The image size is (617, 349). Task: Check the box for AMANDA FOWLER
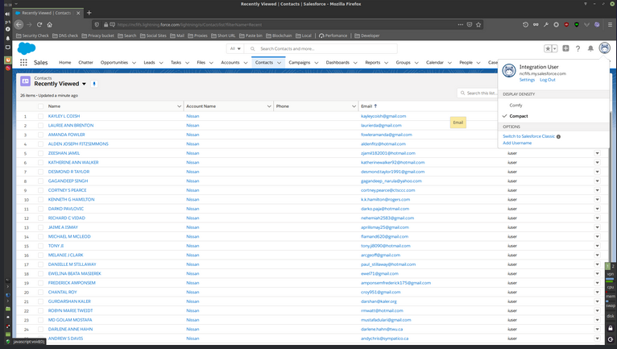pyautogui.click(x=40, y=135)
